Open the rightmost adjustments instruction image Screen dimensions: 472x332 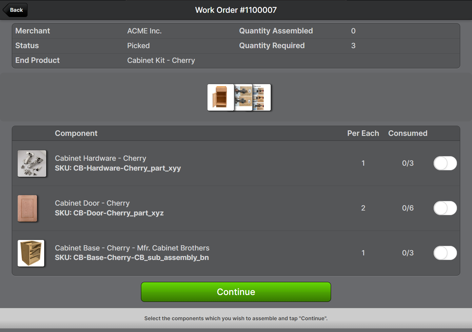(x=262, y=97)
